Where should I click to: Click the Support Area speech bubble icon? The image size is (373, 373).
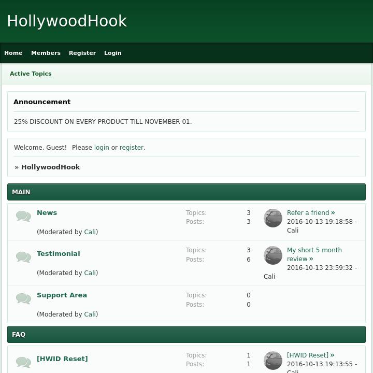click(23, 298)
